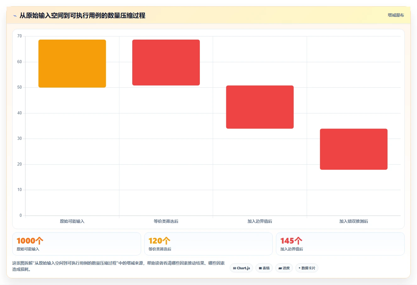417x285 pixels.
Task: Click y-axis value 60
Action: coord(19,62)
